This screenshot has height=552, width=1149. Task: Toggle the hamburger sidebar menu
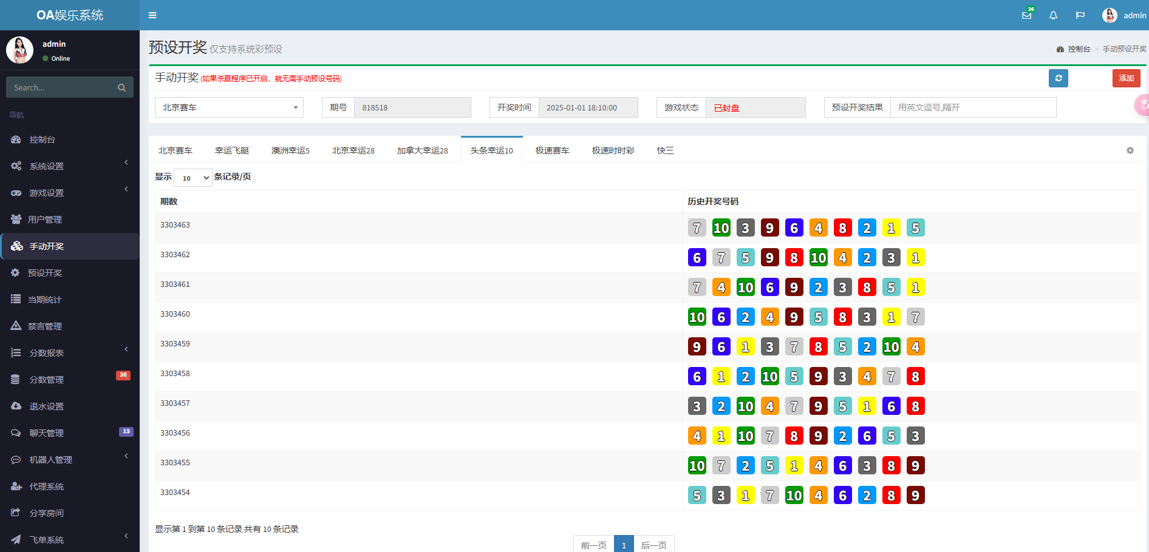(152, 15)
